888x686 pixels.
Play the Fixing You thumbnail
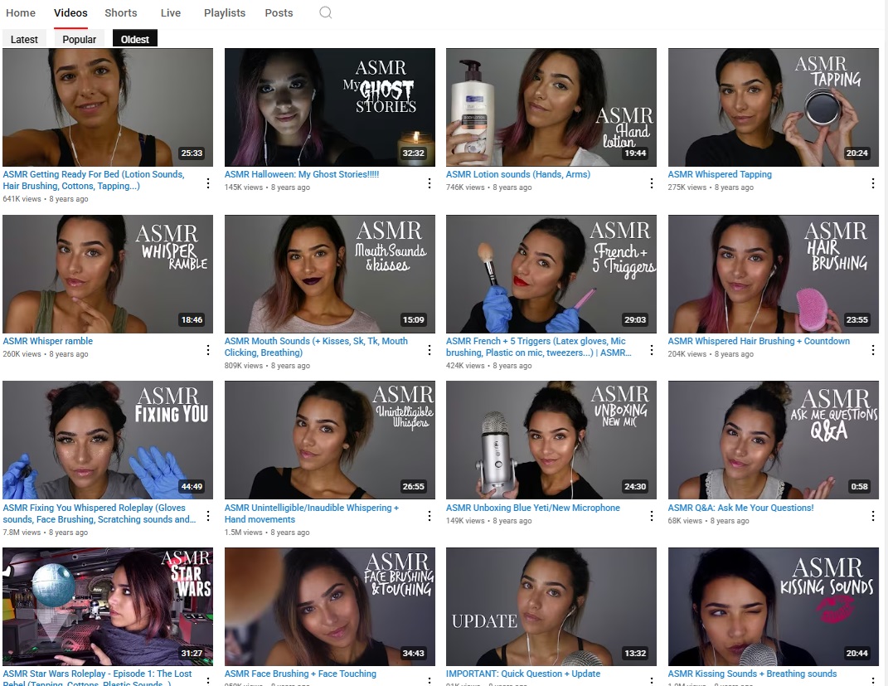coord(108,440)
